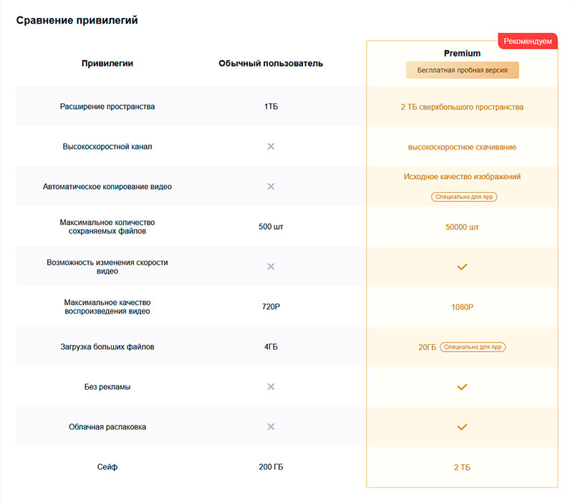Click the Premium checkmark for video speed change
Viewport: 573px width, 502px height.
pos(462,266)
